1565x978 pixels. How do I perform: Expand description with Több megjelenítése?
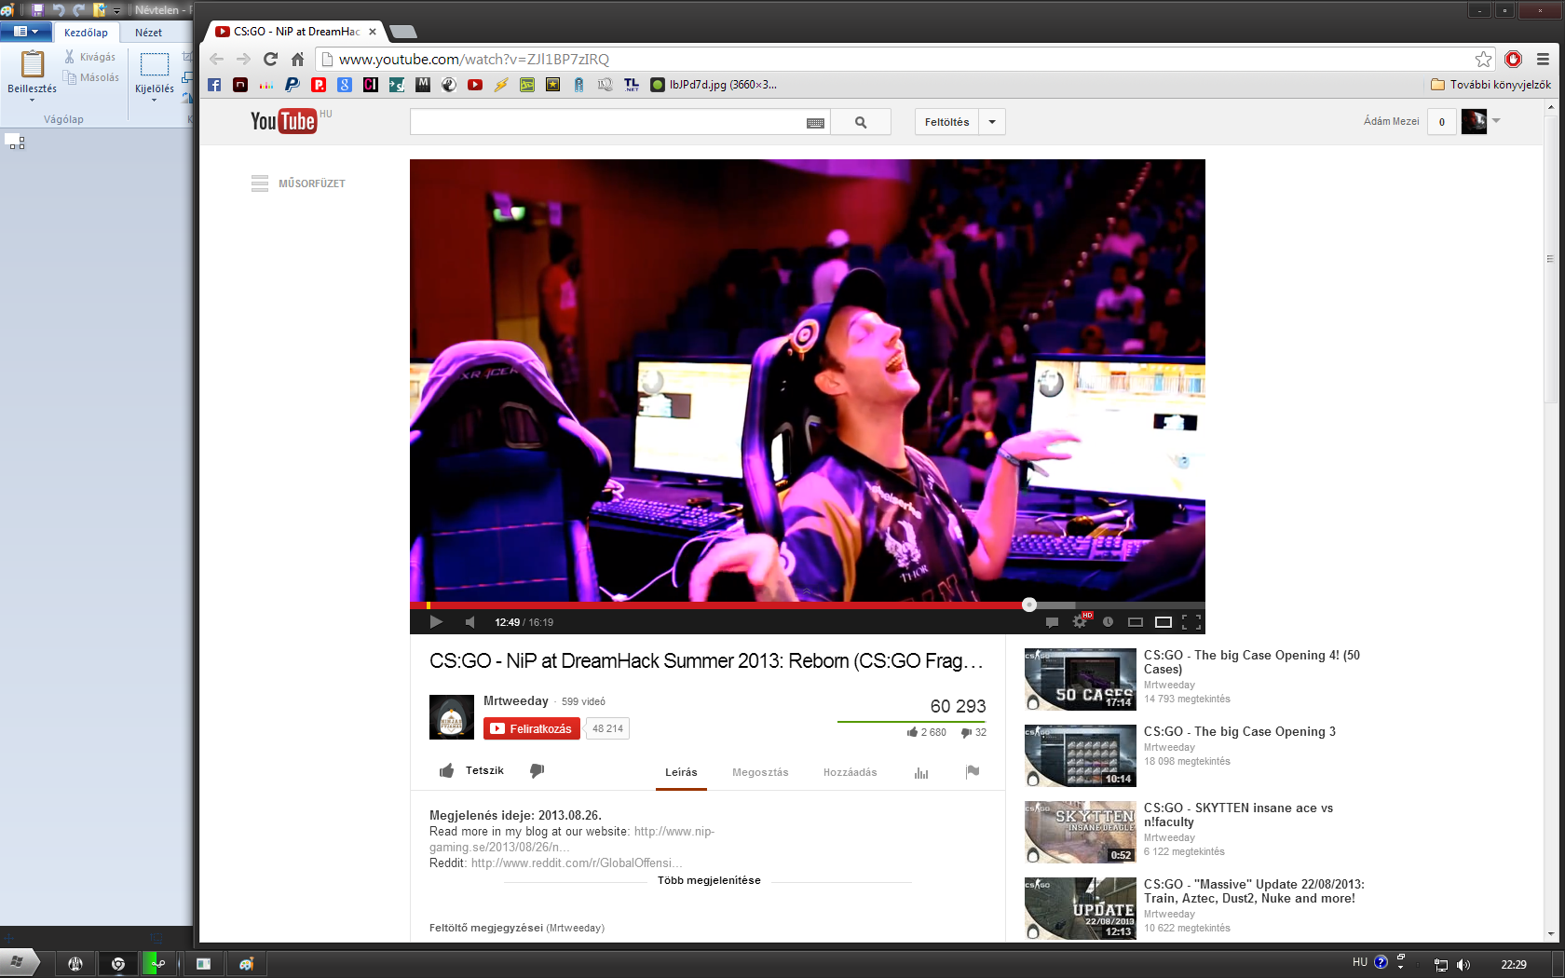(x=709, y=880)
